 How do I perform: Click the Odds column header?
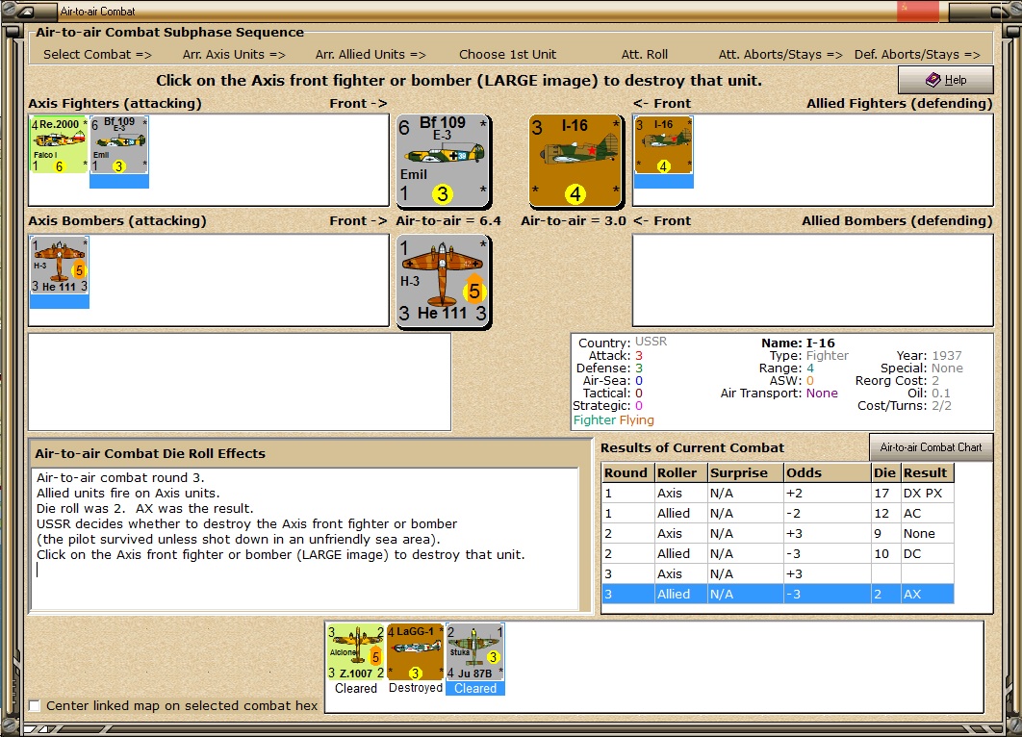[x=827, y=472]
